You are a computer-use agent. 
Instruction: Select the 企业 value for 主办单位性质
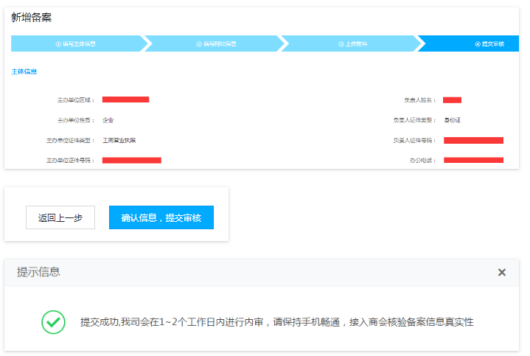tap(108, 119)
